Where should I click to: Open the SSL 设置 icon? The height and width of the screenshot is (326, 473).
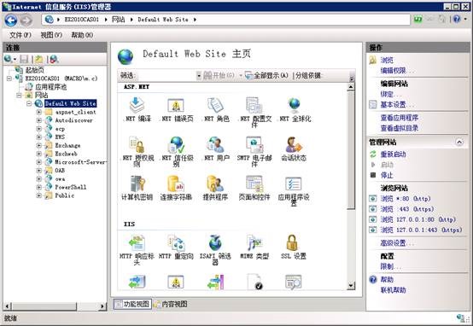[294, 247]
